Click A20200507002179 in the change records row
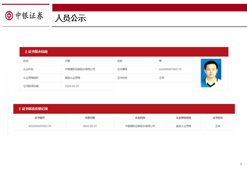247x171 pixels. (x=40, y=126)
